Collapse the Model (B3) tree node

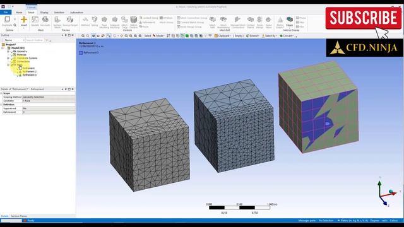(3, 48)
